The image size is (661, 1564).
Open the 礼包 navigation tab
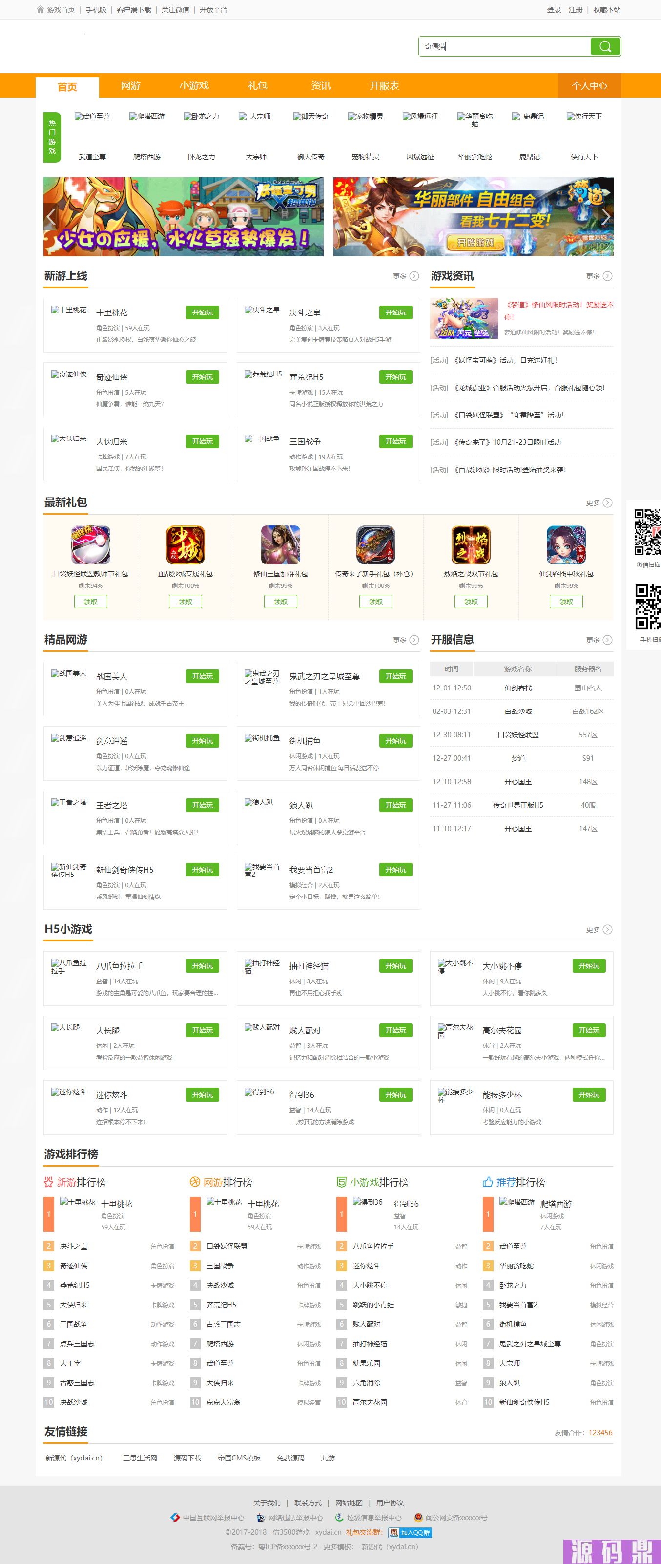tap(257, 85)
